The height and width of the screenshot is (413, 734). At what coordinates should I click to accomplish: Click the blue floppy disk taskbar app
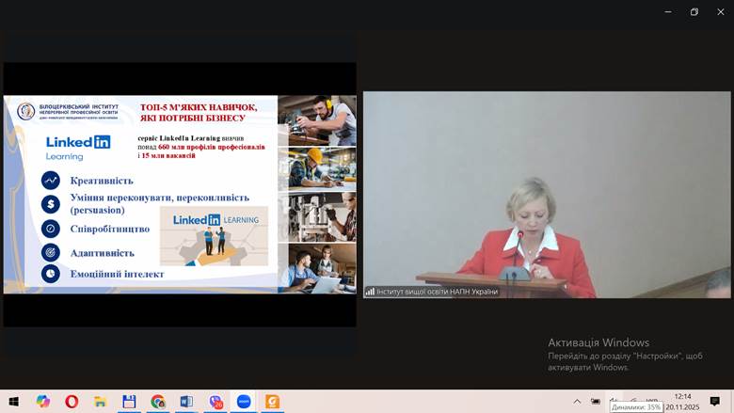[x=129, y=401]
